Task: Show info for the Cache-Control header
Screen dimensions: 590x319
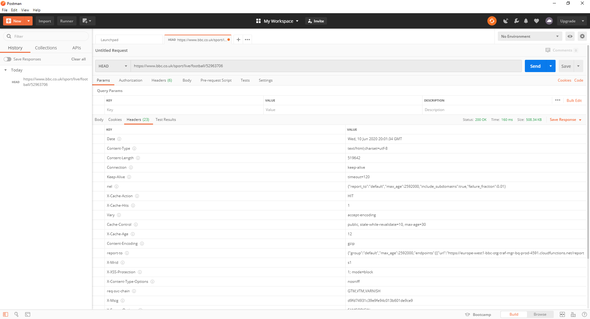Action: 136,225
